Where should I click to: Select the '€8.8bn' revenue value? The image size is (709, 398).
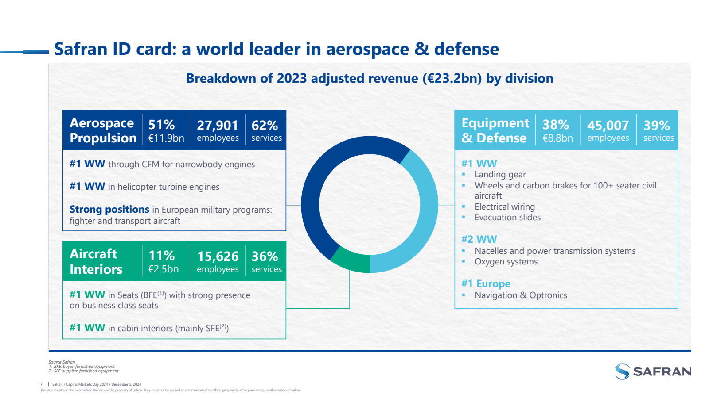coord(558,138)
